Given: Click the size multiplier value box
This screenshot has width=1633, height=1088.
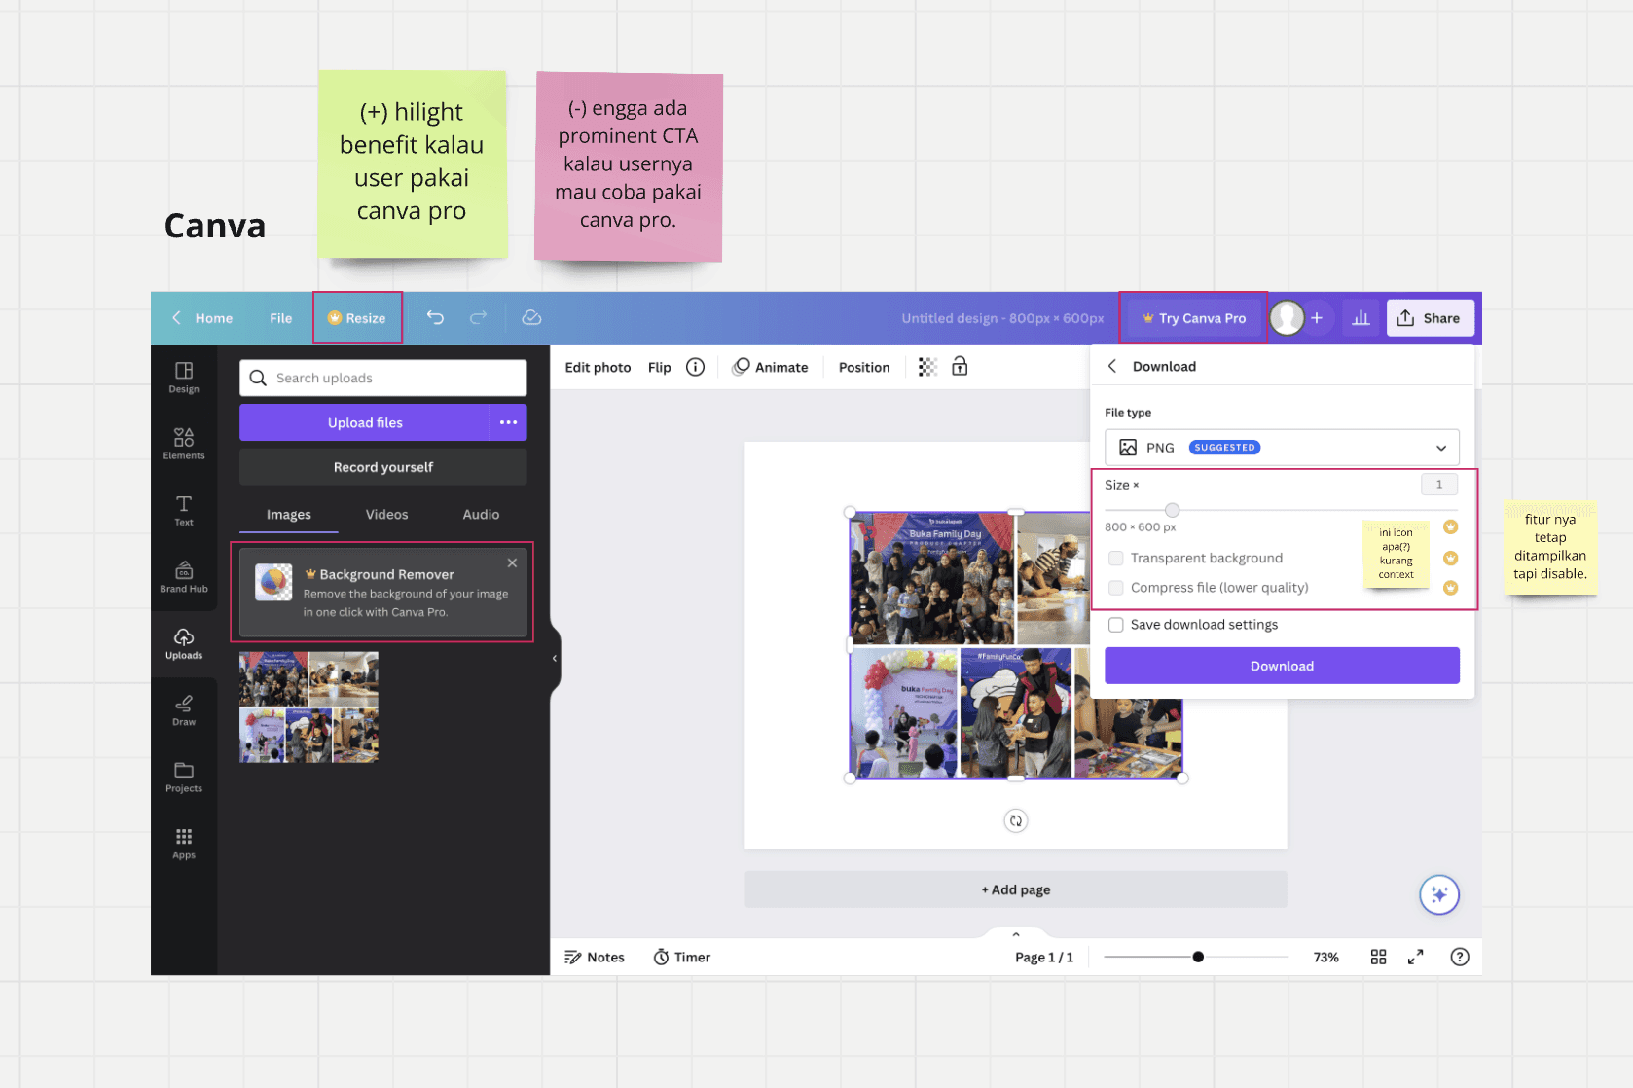Looking at the screenshot, I should (x=1439, y=485).
